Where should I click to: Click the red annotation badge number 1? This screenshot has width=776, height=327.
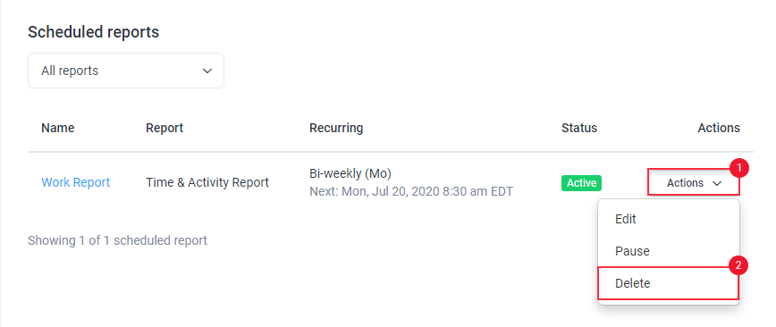point(738,169)
